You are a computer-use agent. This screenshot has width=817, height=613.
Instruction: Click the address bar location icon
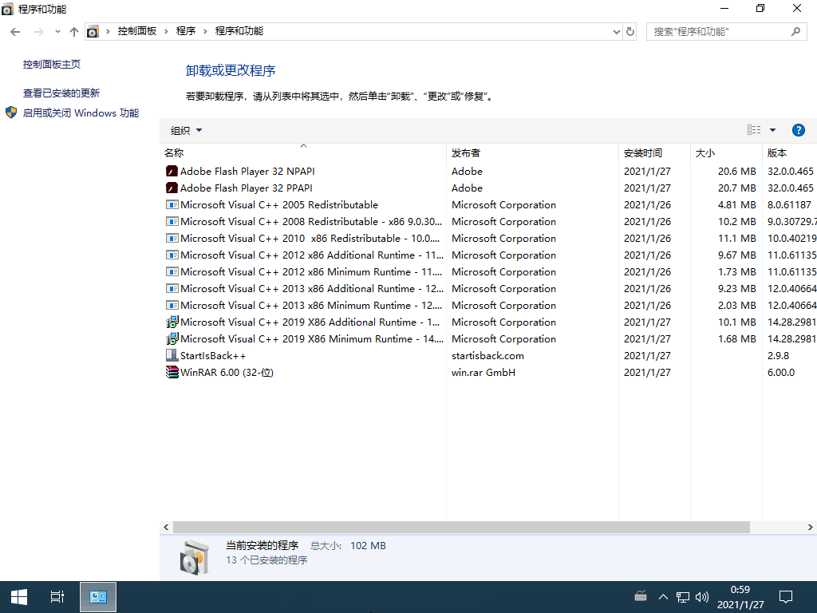[93, 31]
